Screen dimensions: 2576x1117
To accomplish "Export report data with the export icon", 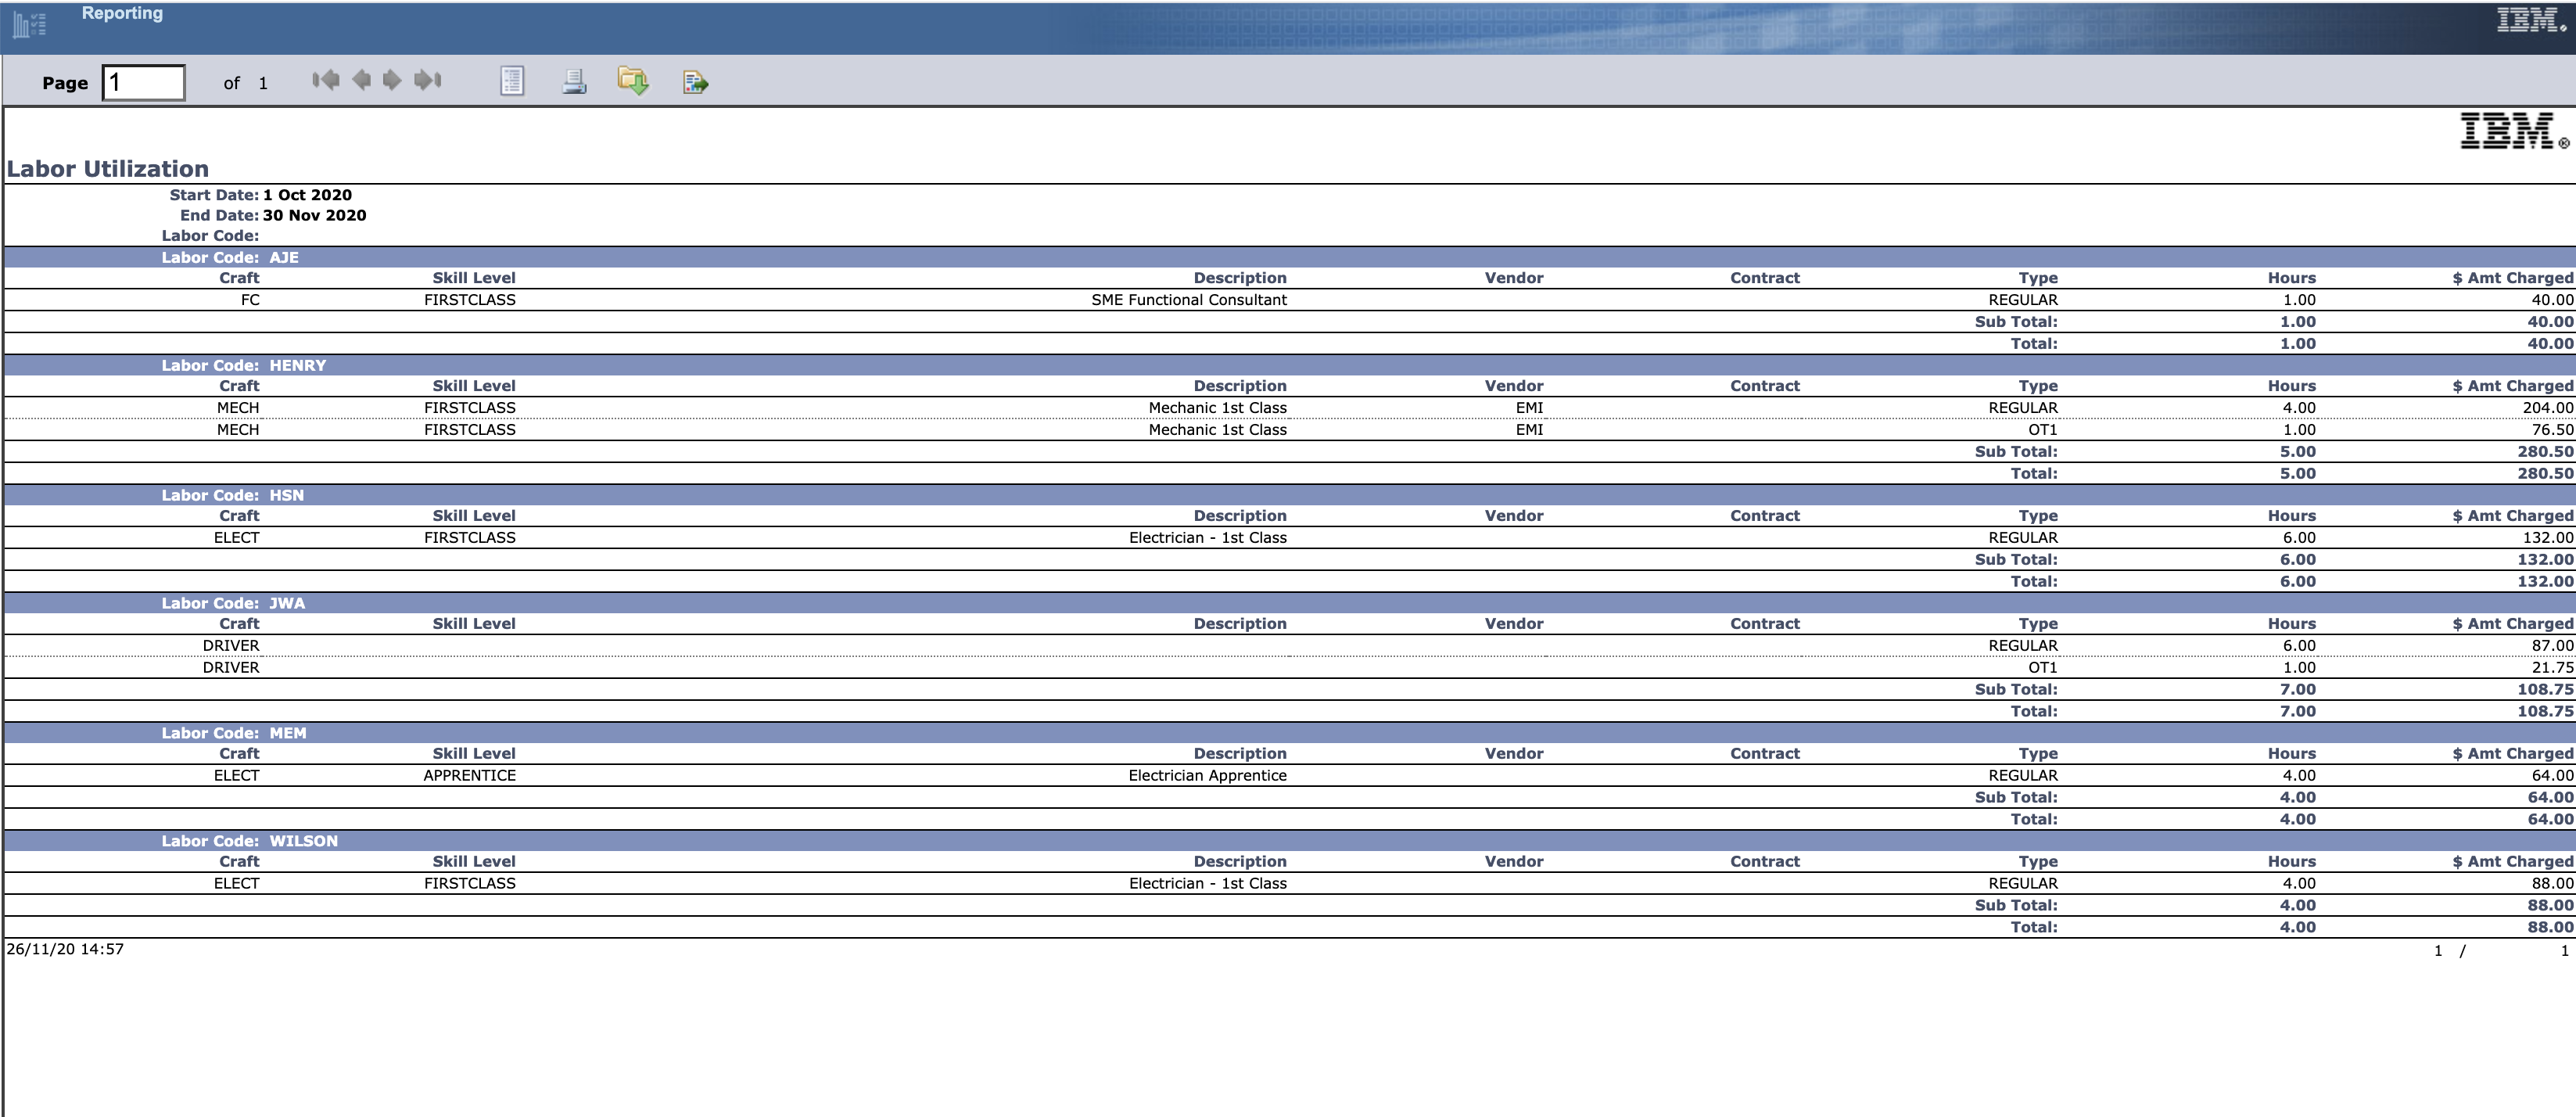I will click(695, 81).
